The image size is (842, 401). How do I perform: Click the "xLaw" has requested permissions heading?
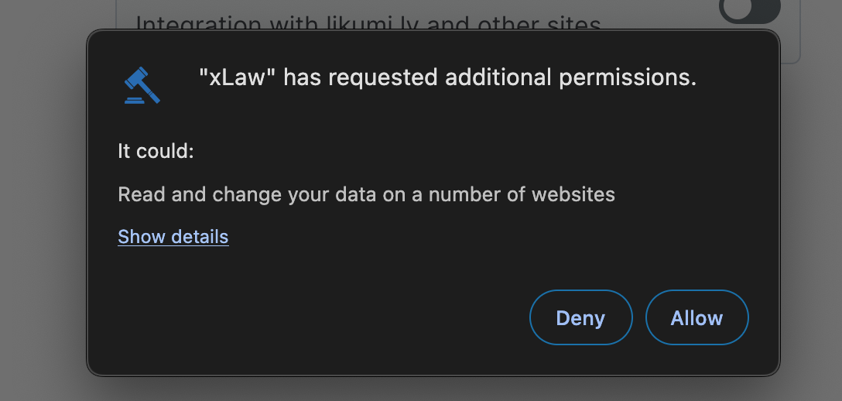[447, 77]
